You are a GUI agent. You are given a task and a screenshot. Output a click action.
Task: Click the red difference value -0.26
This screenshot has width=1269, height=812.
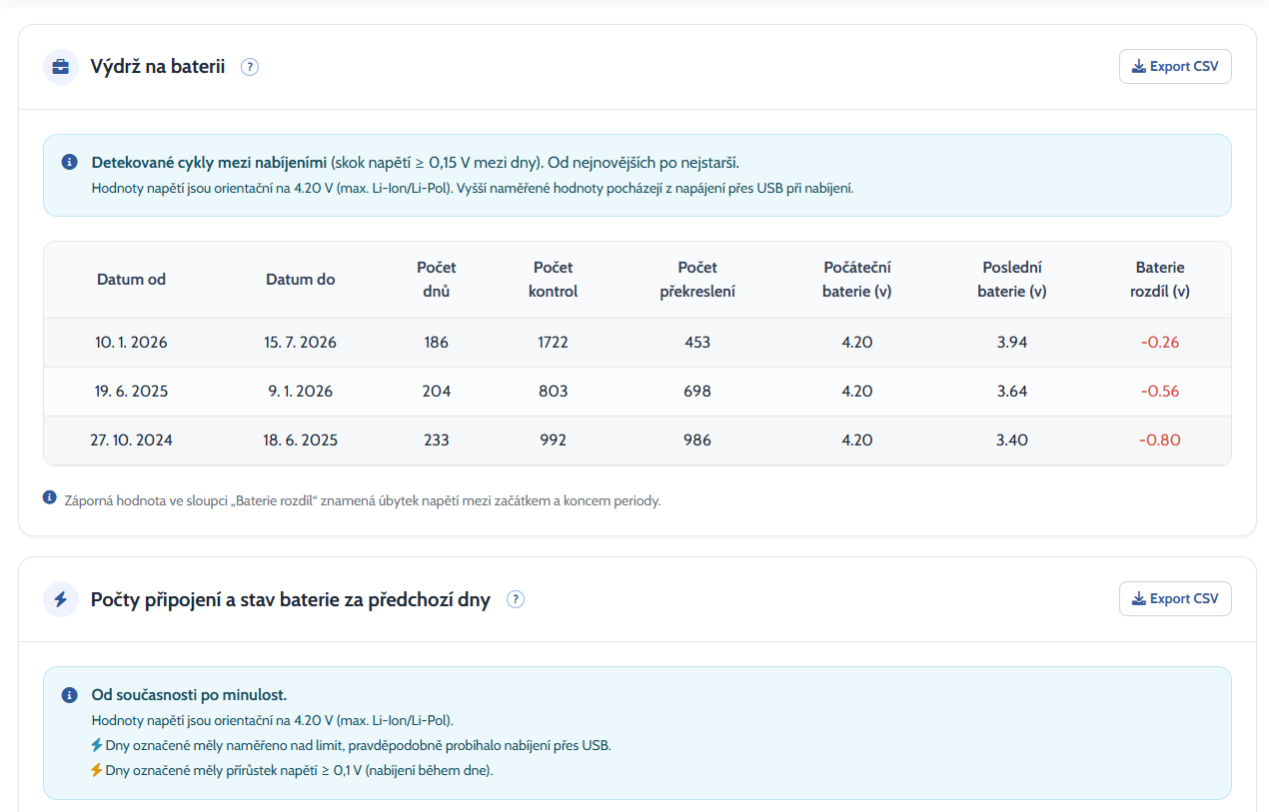(1160, 343)
